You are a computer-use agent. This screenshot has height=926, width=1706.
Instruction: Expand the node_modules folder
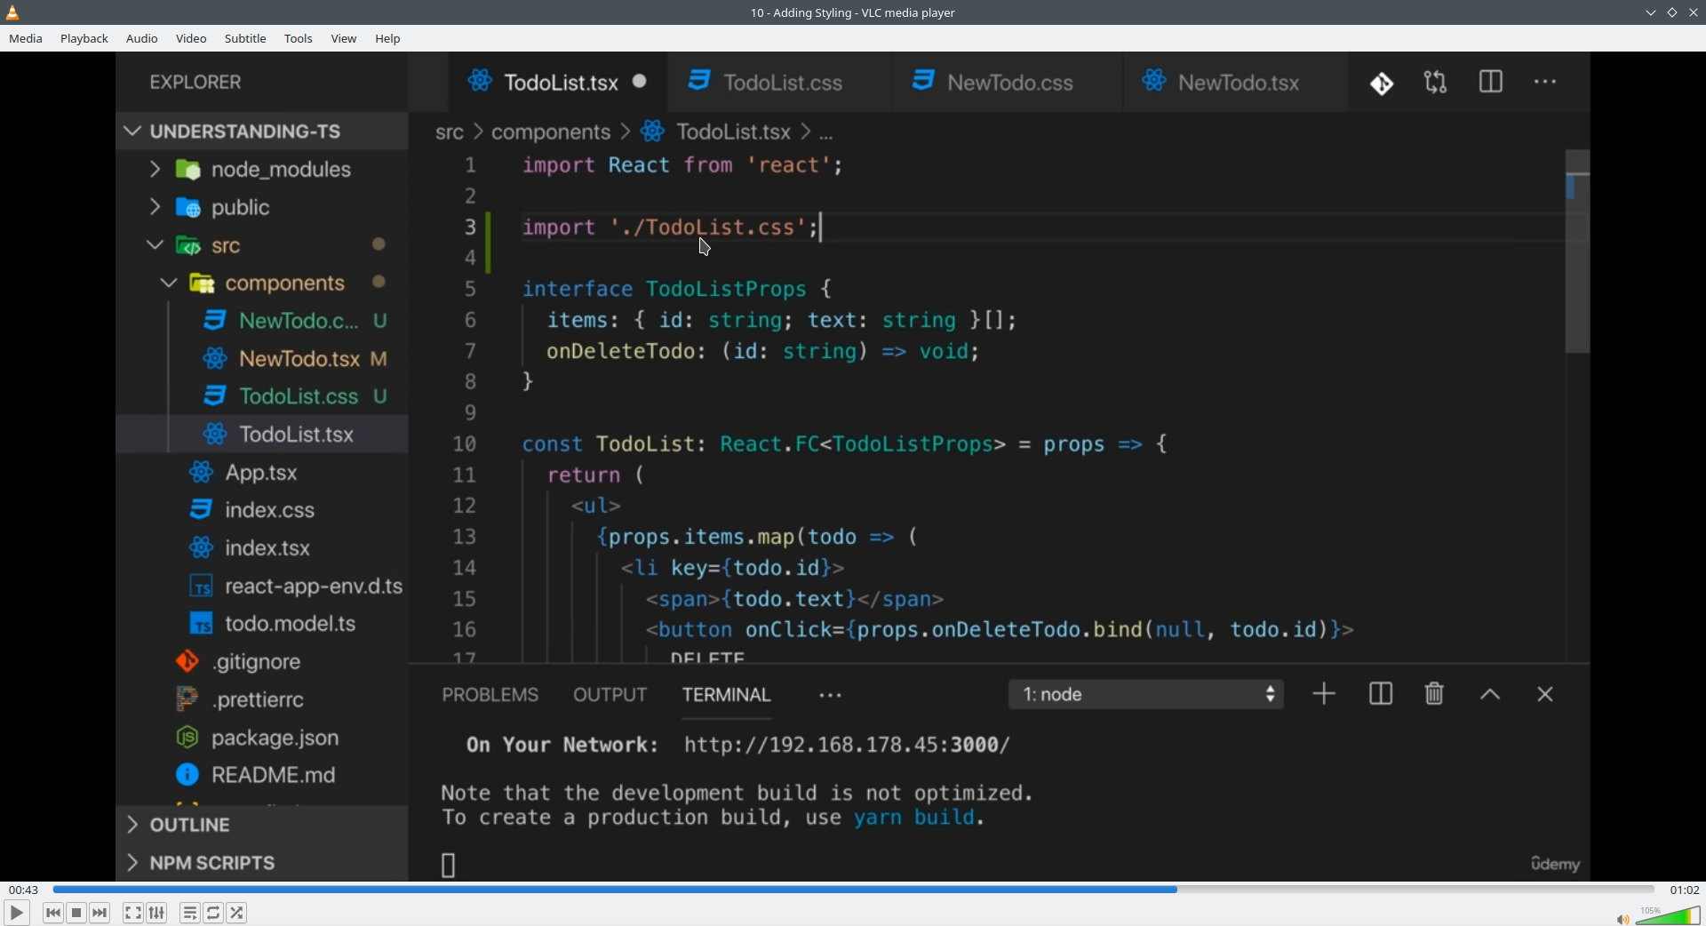[262, 170]
